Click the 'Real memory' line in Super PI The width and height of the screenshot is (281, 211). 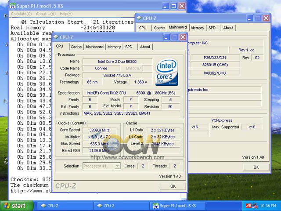(x=63, y=28)
